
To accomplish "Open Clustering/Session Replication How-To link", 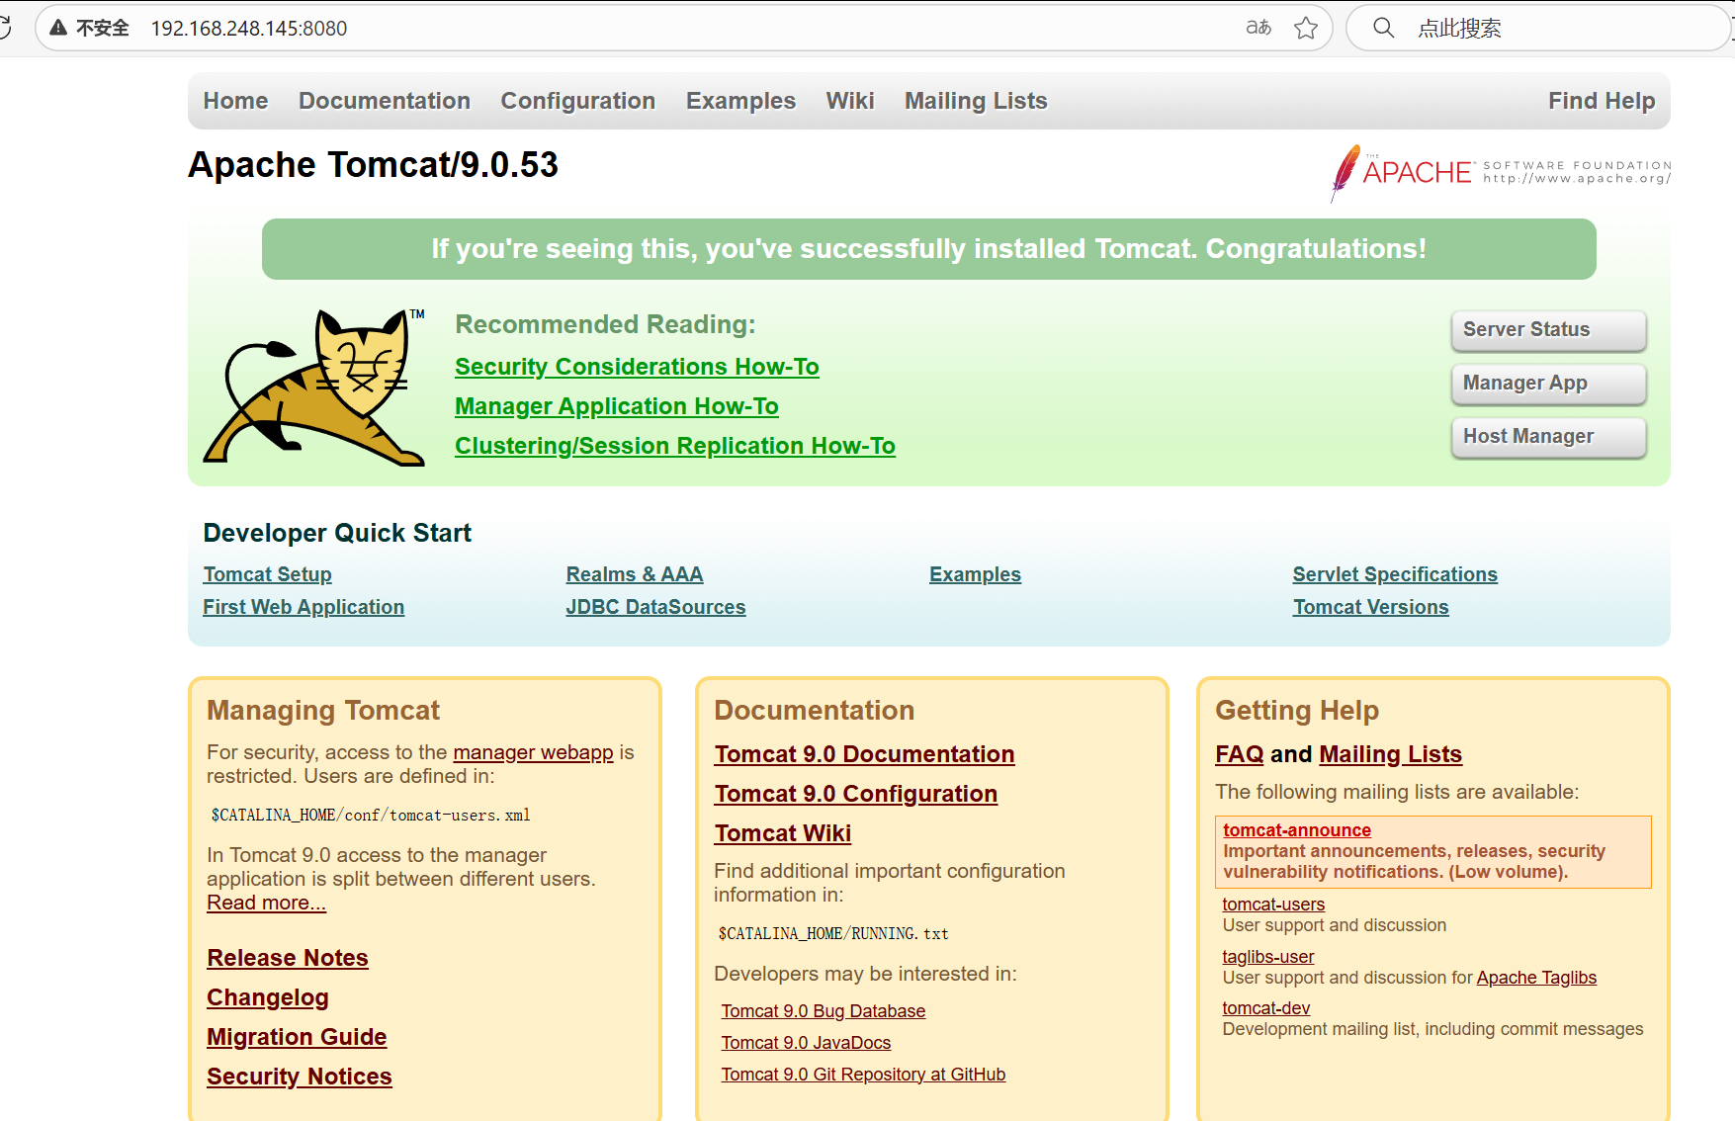I will coord(675,446).
